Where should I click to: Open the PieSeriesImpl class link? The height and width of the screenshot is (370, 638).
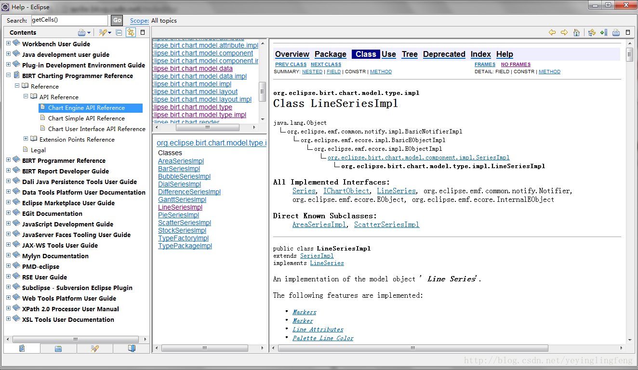click(178, 215)
